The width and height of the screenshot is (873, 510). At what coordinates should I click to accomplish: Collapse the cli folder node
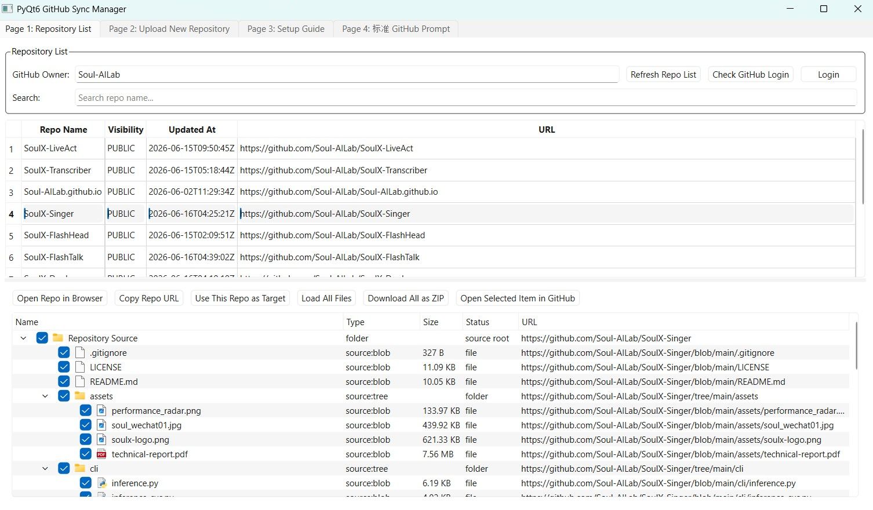[45, 468]
